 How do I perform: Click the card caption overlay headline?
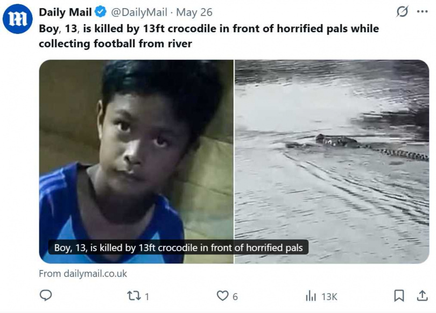pos(178,247)
